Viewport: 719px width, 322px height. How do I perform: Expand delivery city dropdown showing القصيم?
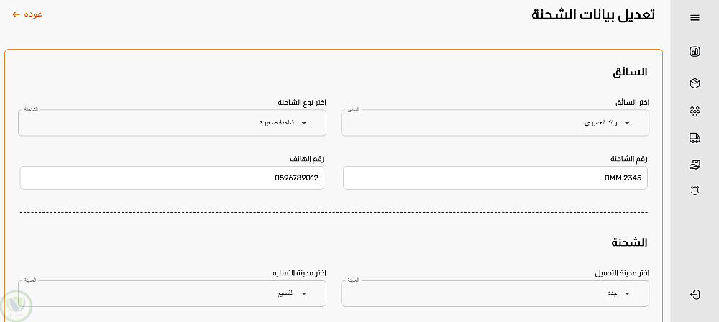[172, 293]
